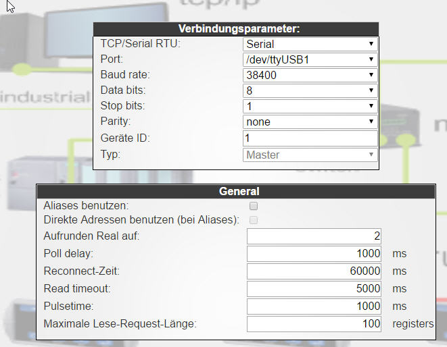Click the Poll delay input field
The width and height of the screenshot is (447, 347).
[314, 254]
